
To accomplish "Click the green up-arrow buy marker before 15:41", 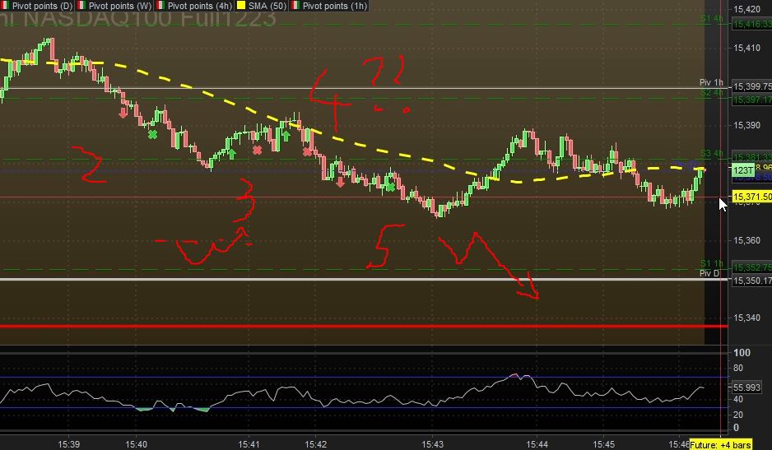I will point(231,154).
